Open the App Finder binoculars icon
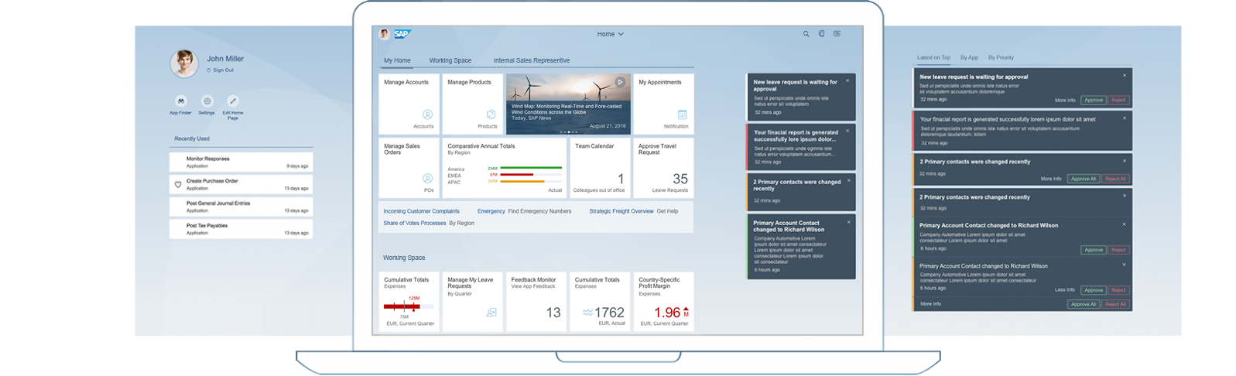Viewport: 1236px width, 376px height. pos(180,101)
